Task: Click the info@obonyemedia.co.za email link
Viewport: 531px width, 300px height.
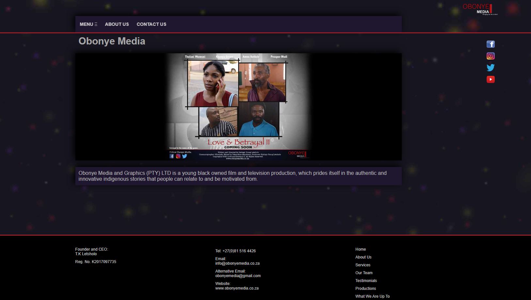Action: click(x=237, y=263)
